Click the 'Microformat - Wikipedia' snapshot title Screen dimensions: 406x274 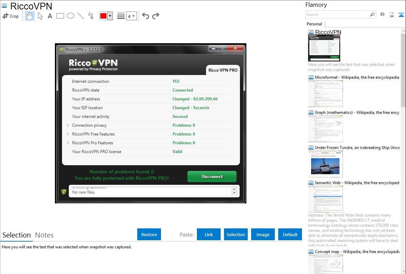357,77
